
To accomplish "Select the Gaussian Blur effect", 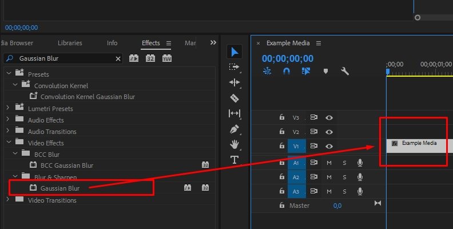I will (60, 188).
